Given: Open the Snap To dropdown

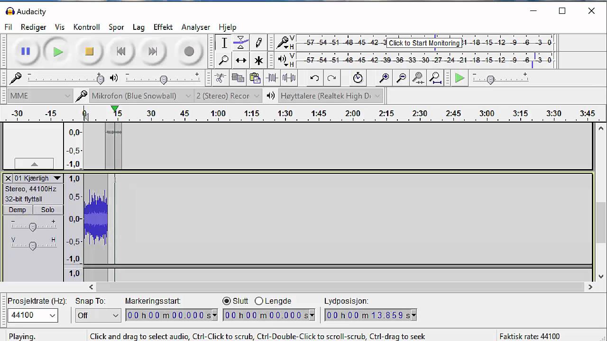Looking at the screenshot, I should 98,315.
